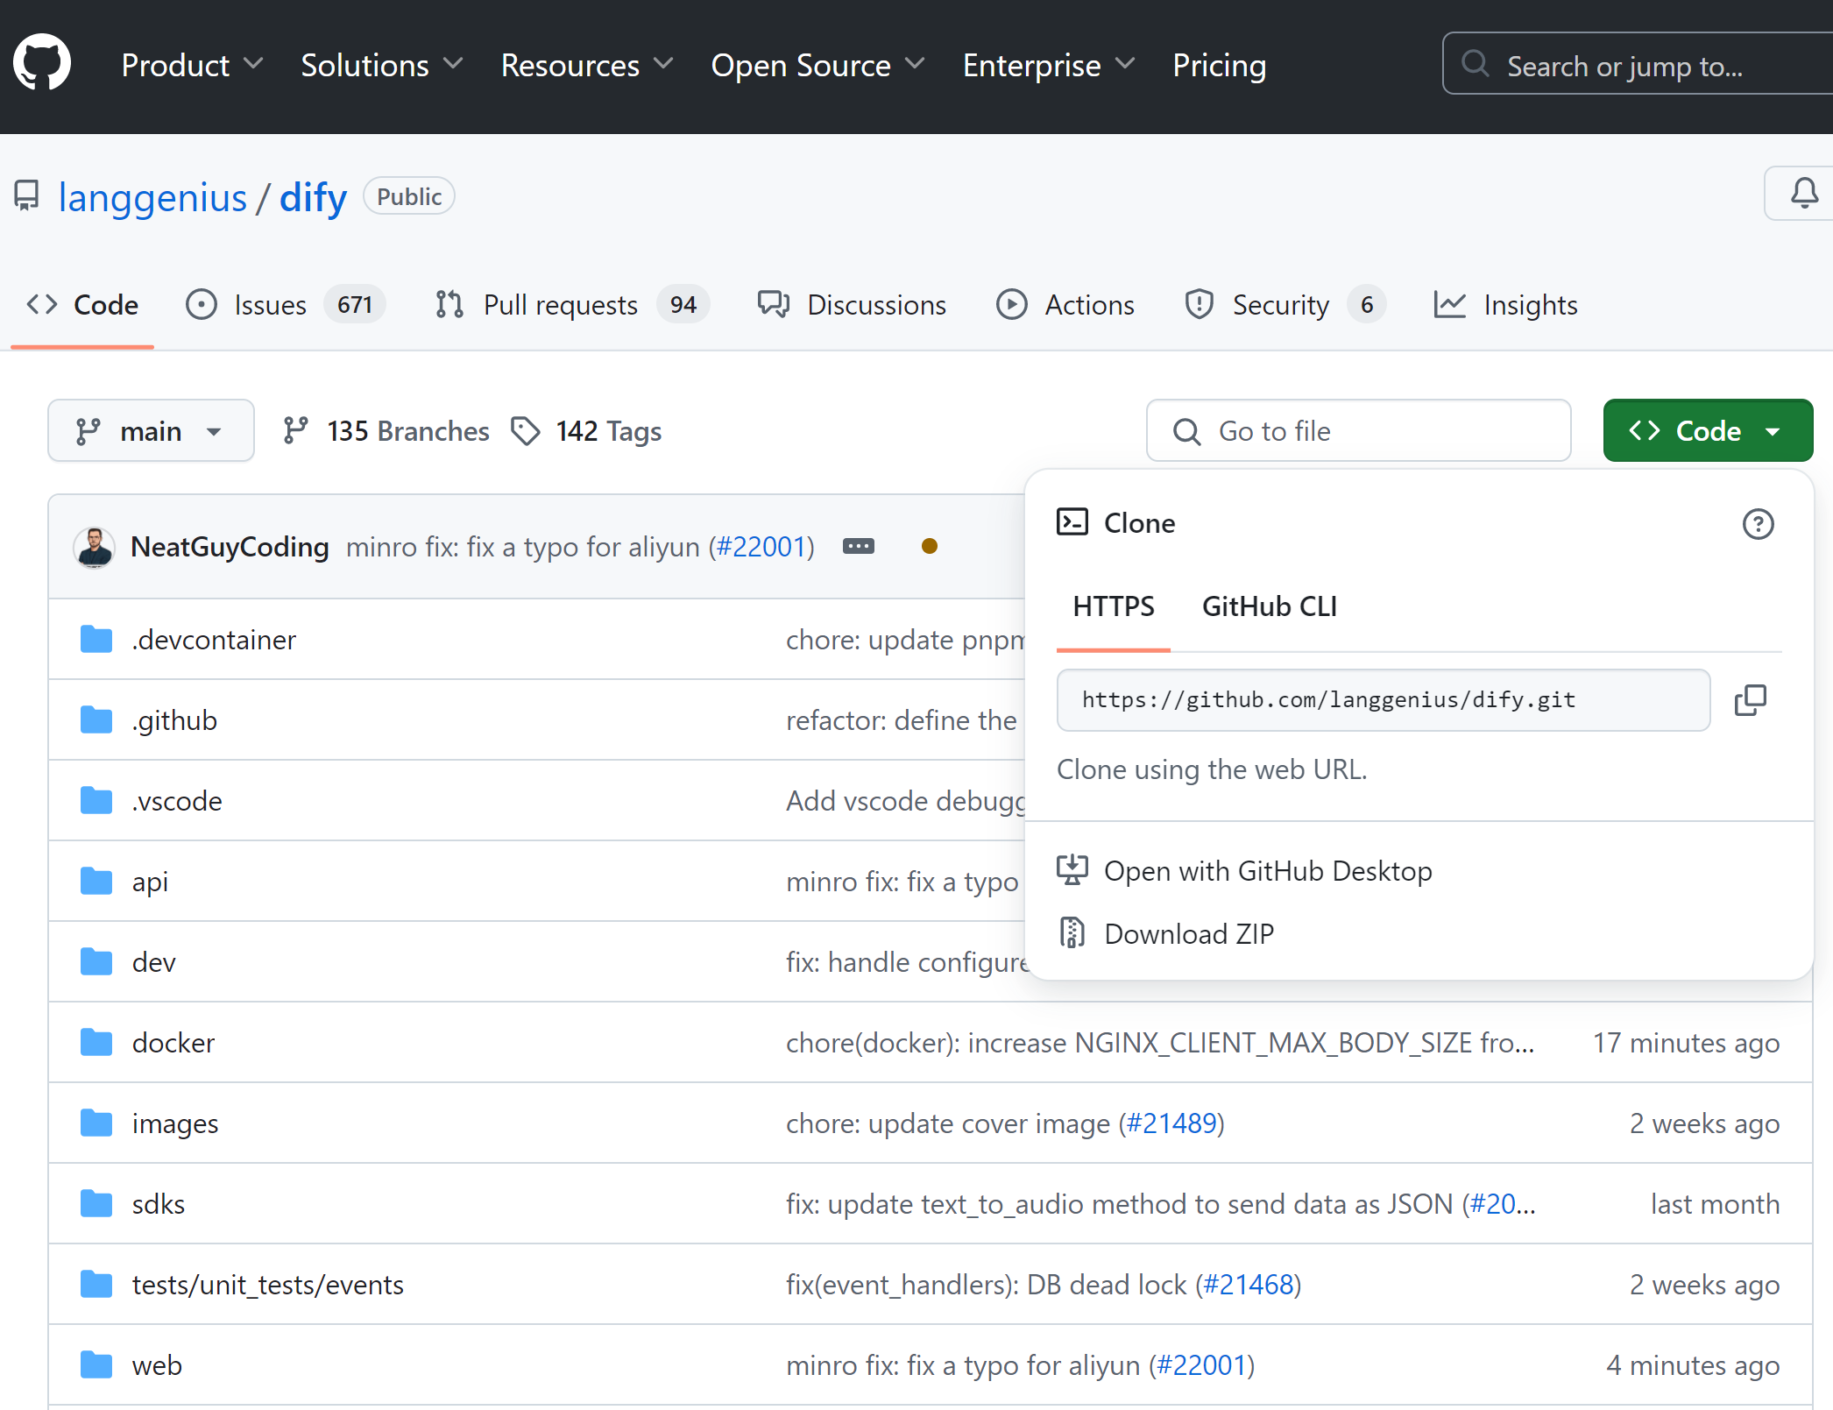
Task: Open the Open Source dropdown menu
Action: point(817,65)
